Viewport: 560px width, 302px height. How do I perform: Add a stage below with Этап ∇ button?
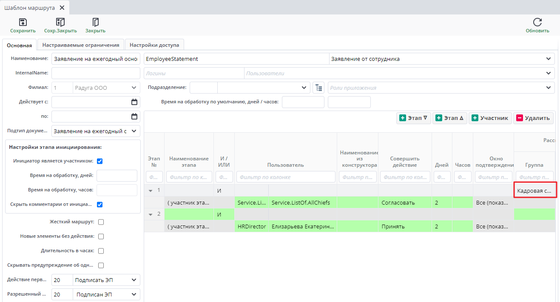click(414, 118)
